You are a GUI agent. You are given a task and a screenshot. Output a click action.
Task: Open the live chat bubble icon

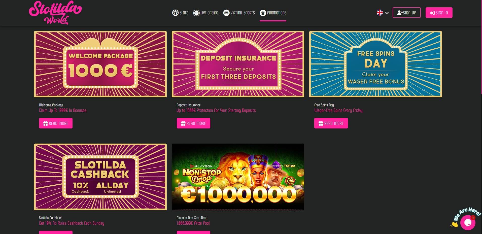click(x=468, y=222)
